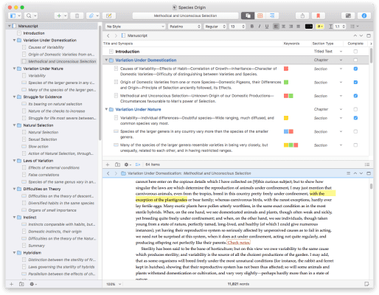Toggle the blue Inspector info icon
Screen dimensions: 379x295
pyautogui.click(x=364, y=15)
